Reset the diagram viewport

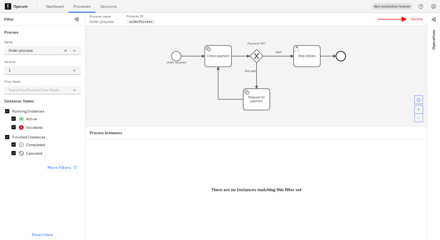[x=419, y=100]
